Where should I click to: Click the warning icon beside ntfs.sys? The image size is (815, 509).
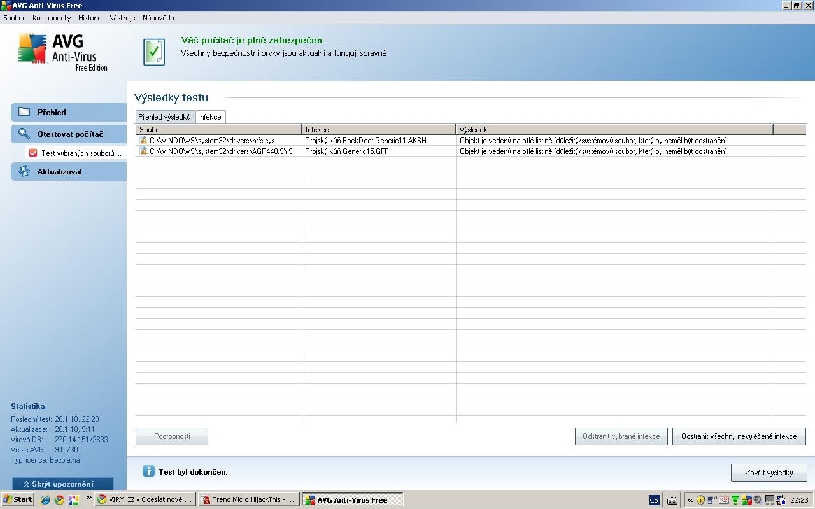click(x=143, y=141)
